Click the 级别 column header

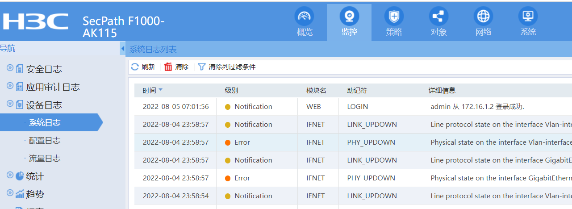point(231,91)
